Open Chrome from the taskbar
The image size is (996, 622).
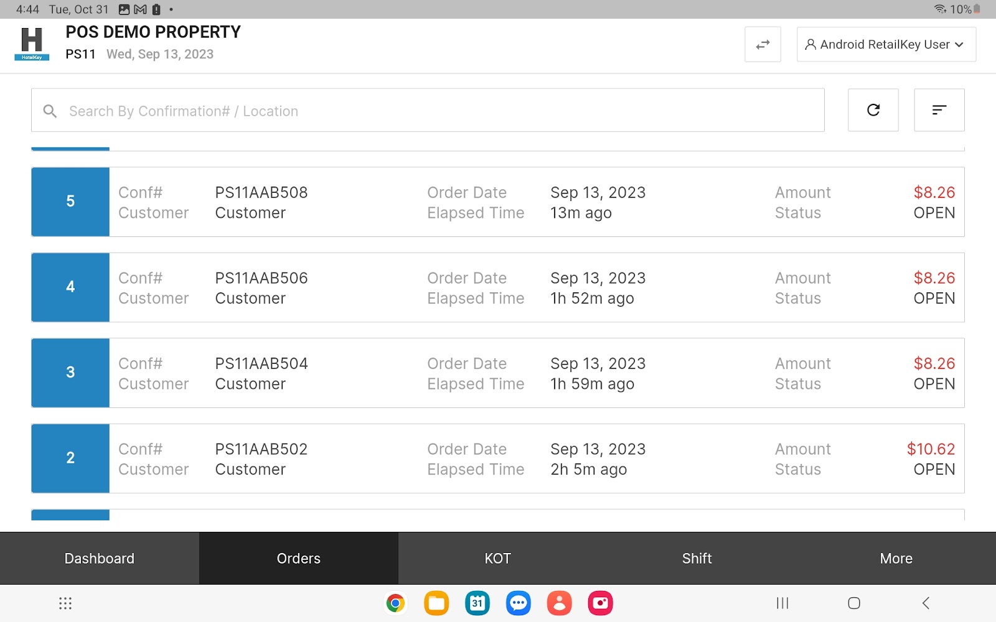(395, 603)
